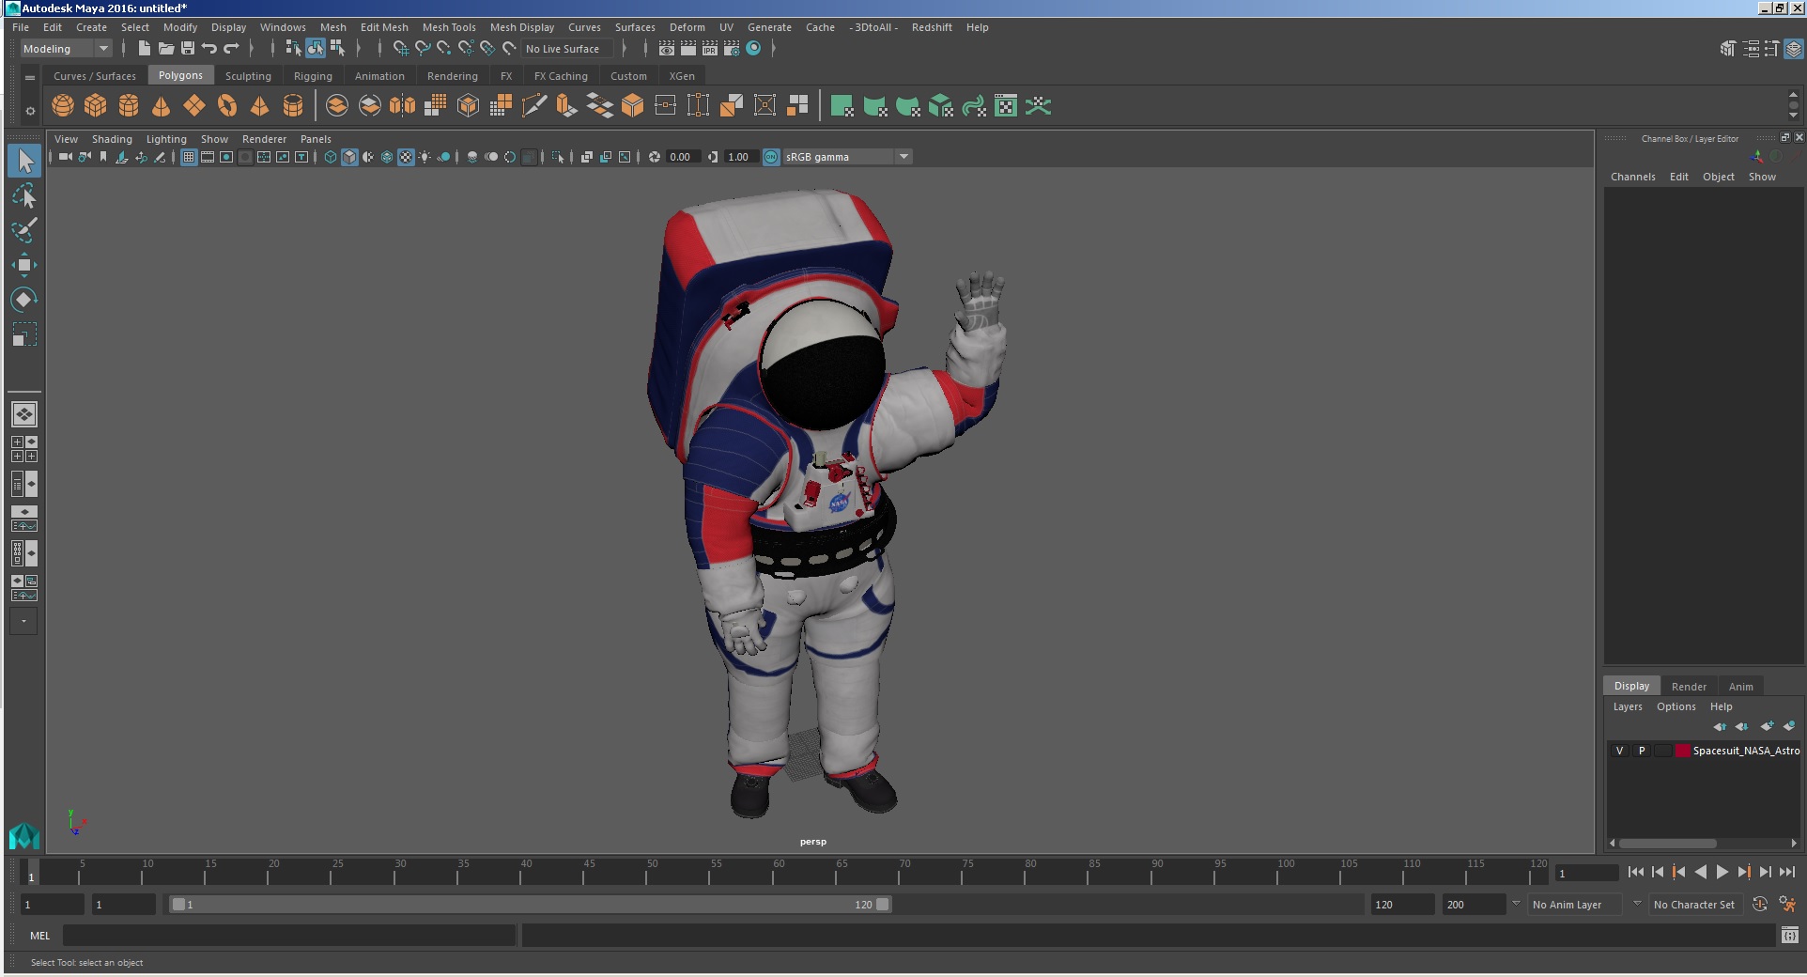The width and height of the screenshot is (1807, 977).
Task: Toggle P playback box of Spacesuit layer
Action: tap(1642, 751)
